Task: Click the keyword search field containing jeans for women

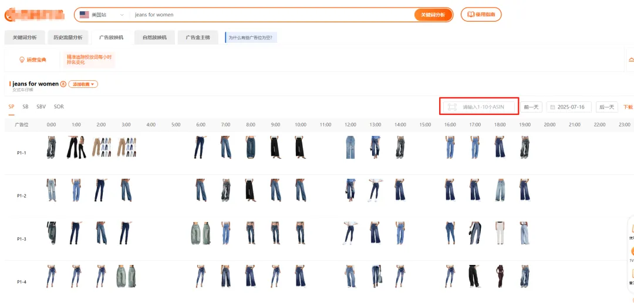Action: click(271, 15)
